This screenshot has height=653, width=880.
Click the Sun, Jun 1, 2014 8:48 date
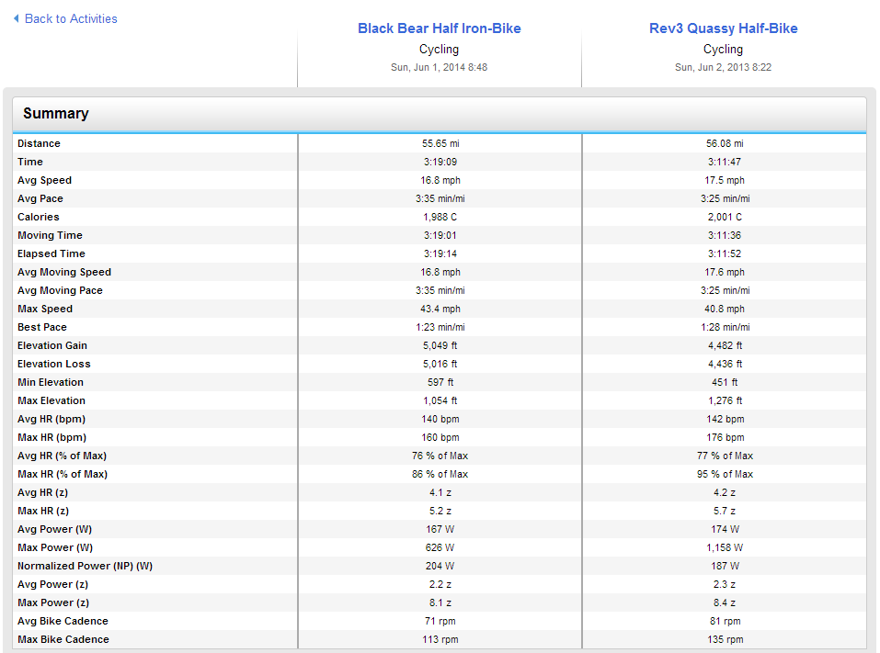(439, 67)
